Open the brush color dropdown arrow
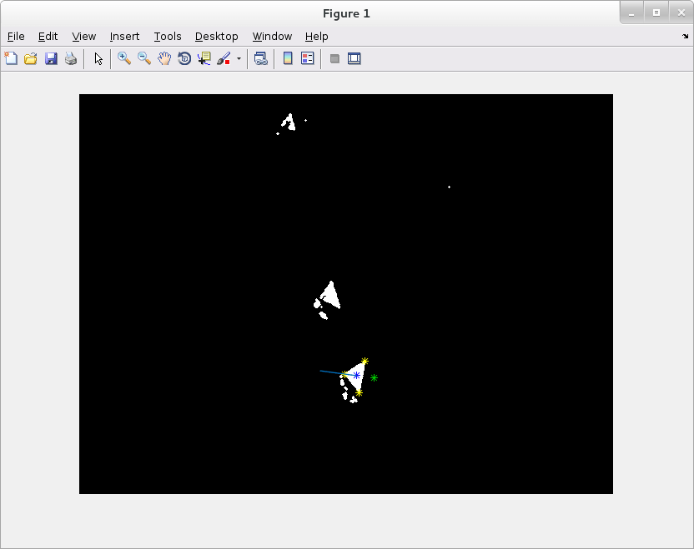This screenshot has width=694, height=549. click(x=239, y=58)
